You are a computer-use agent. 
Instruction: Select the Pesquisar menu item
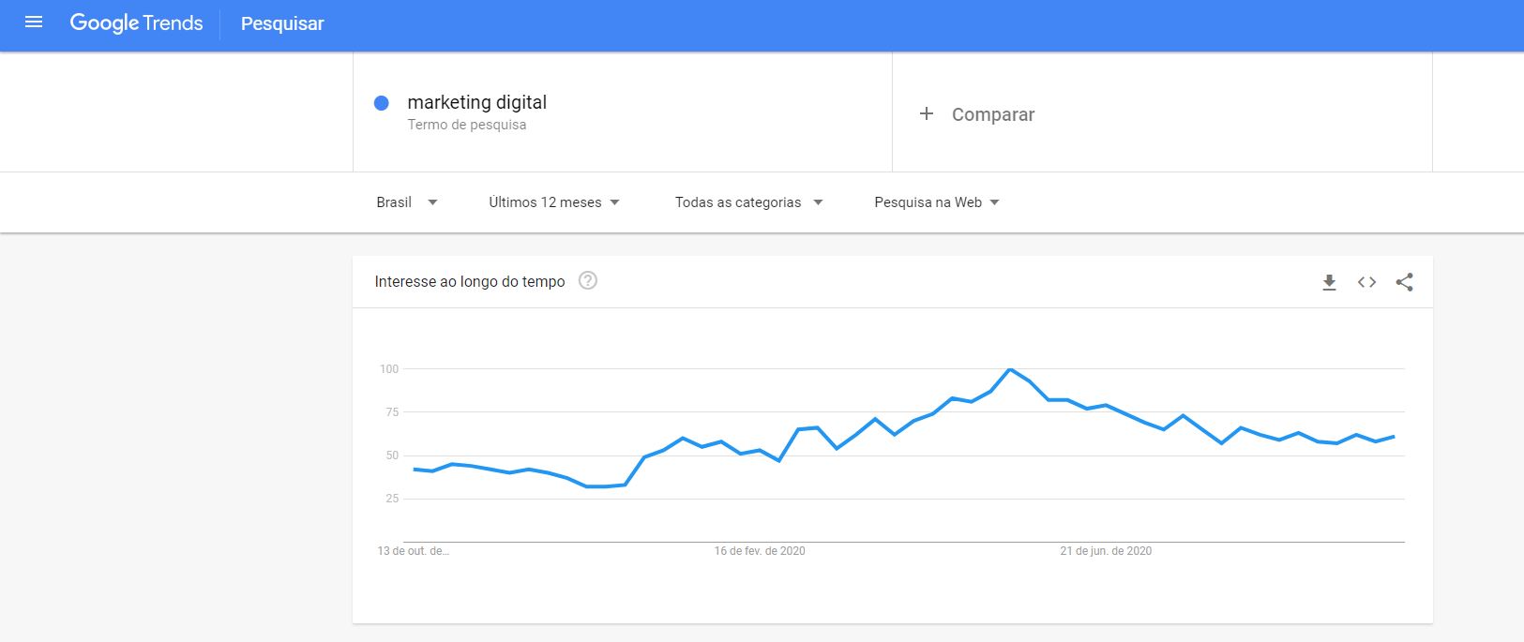281,23
